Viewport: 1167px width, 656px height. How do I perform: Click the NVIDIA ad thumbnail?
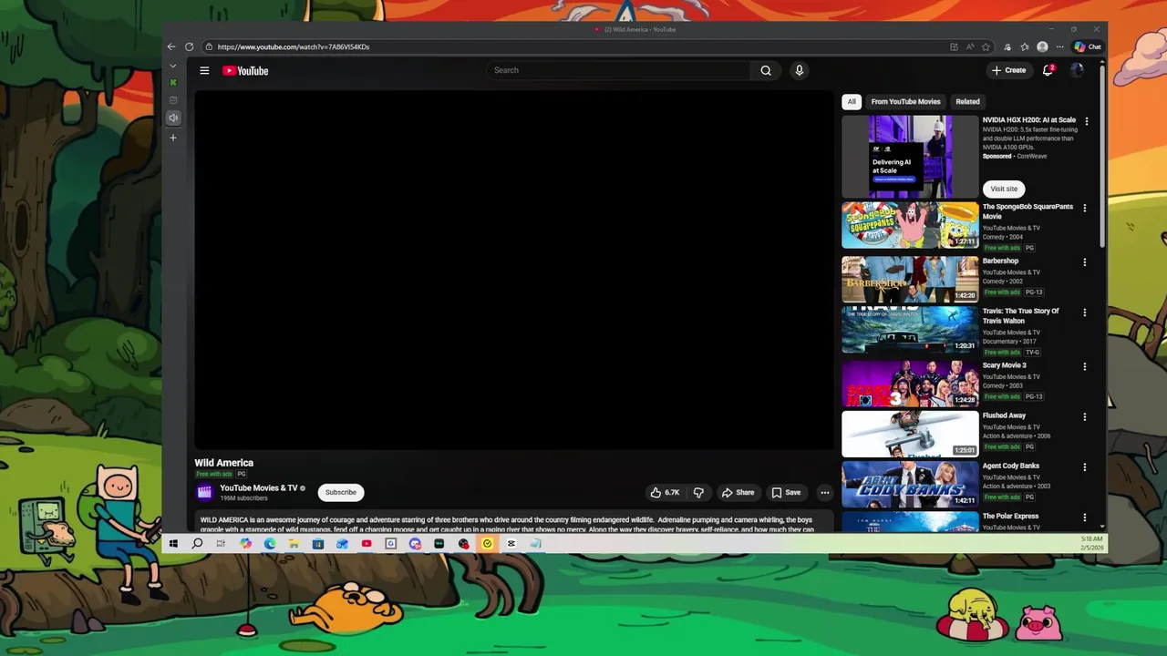coord(910,157)
